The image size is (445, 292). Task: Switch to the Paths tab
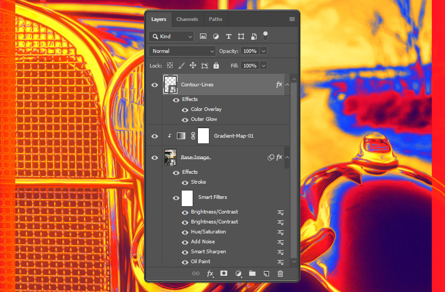tap(215, 19)
